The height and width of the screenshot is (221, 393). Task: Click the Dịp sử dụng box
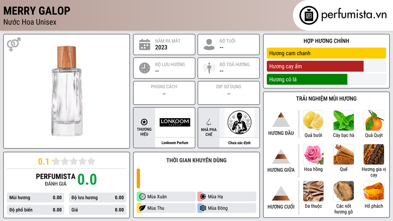(x=229, y=93)
